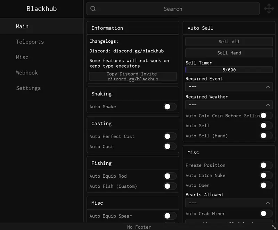Turn on Auto Open toggle

point(266,185)
